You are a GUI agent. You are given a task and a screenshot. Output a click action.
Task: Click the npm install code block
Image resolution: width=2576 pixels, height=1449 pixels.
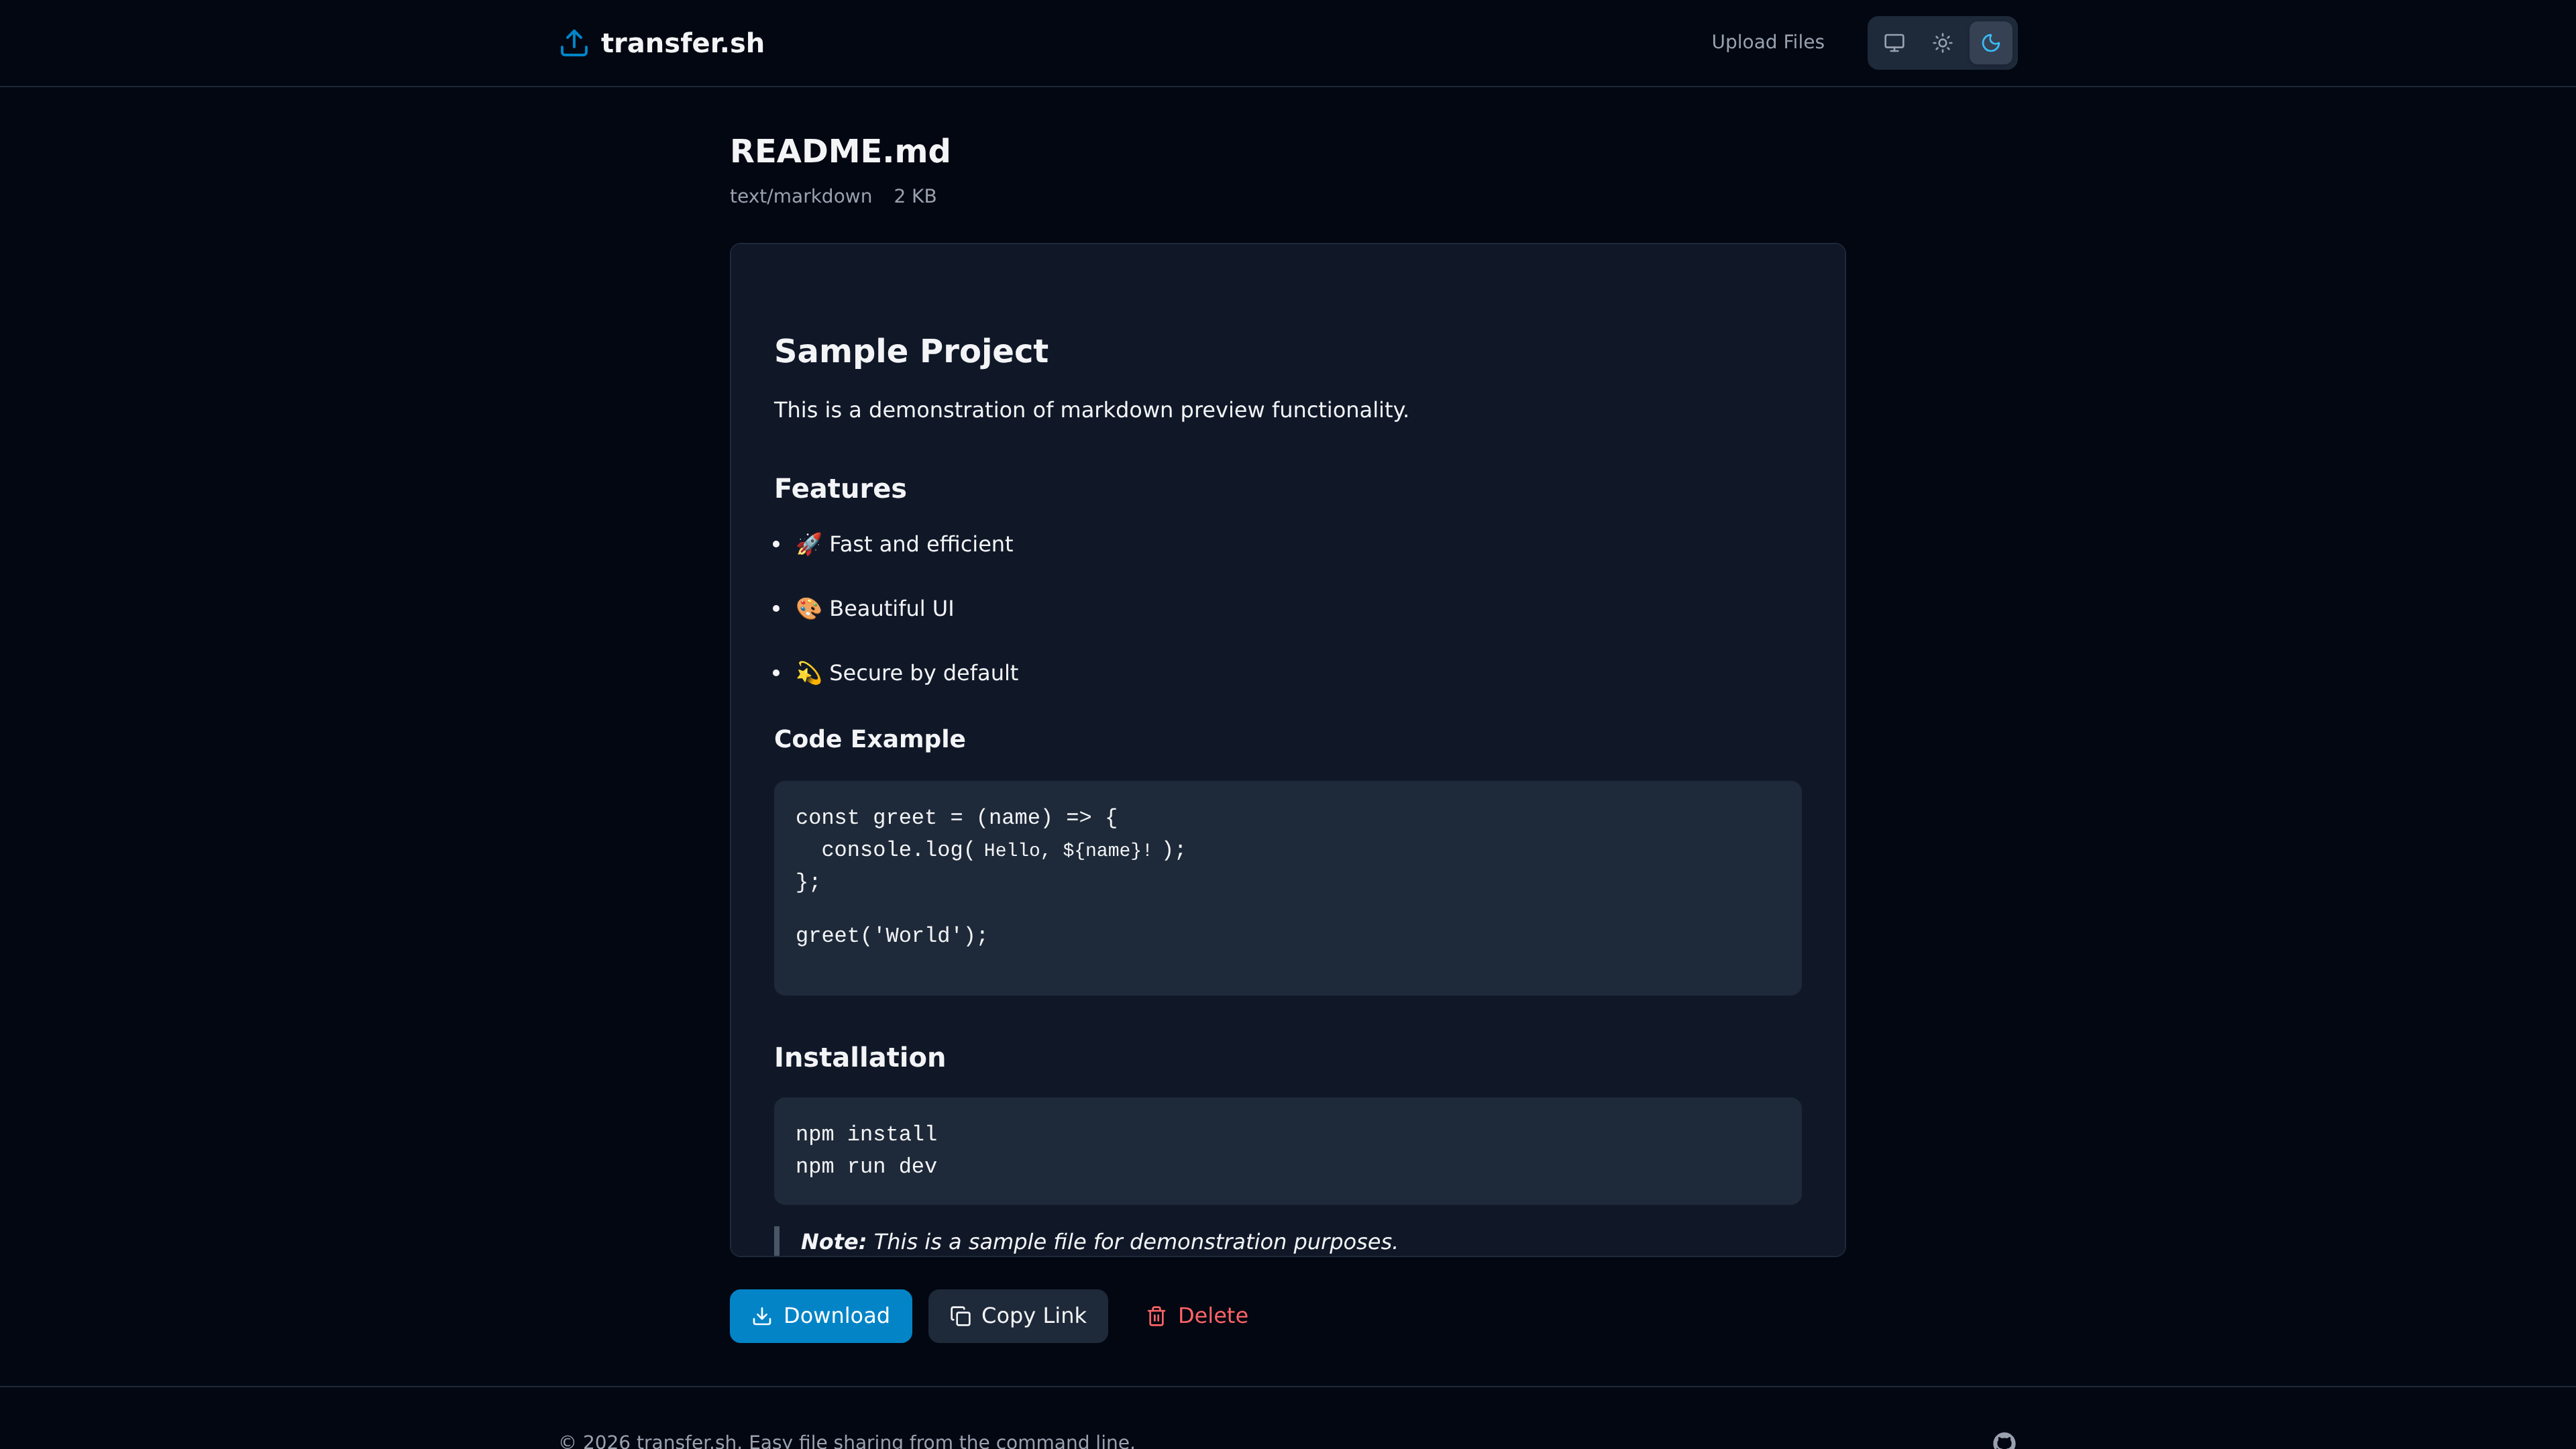tap(1287, 1150)
